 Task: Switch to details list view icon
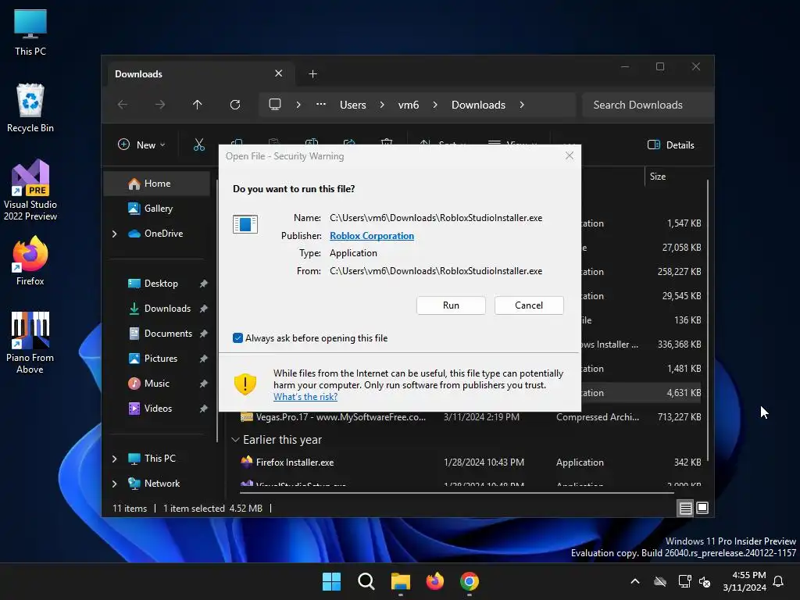685,508
